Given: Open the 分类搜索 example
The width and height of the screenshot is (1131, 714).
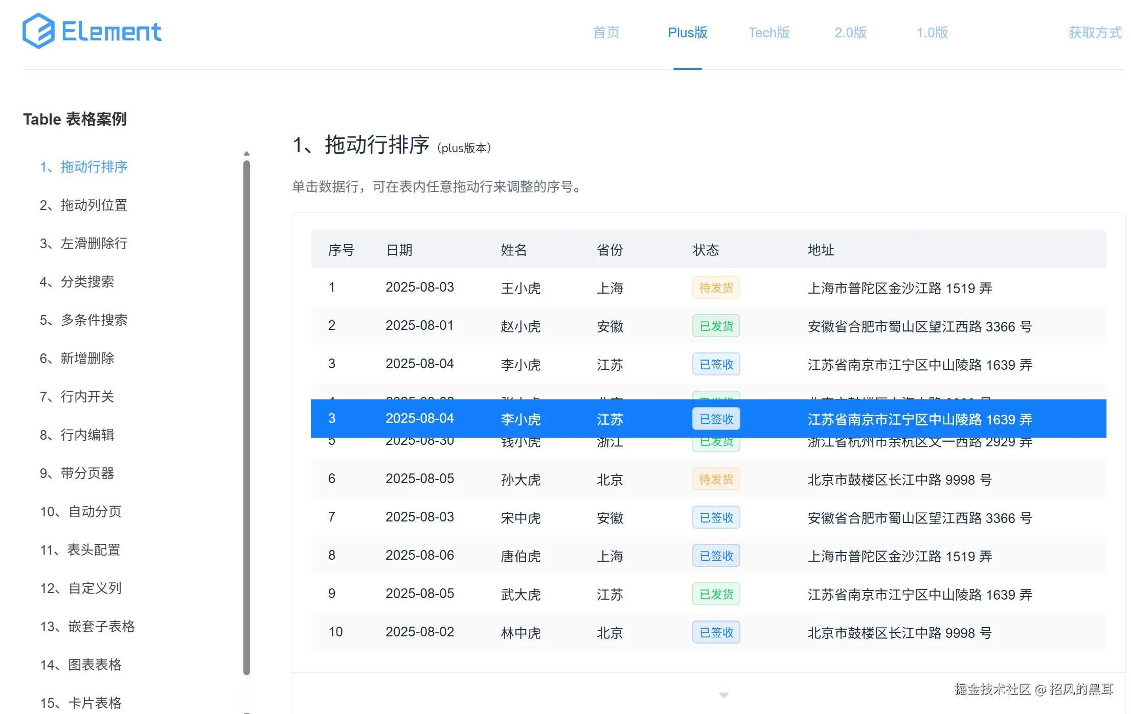Looking at the screenshot, I should 78,281.
